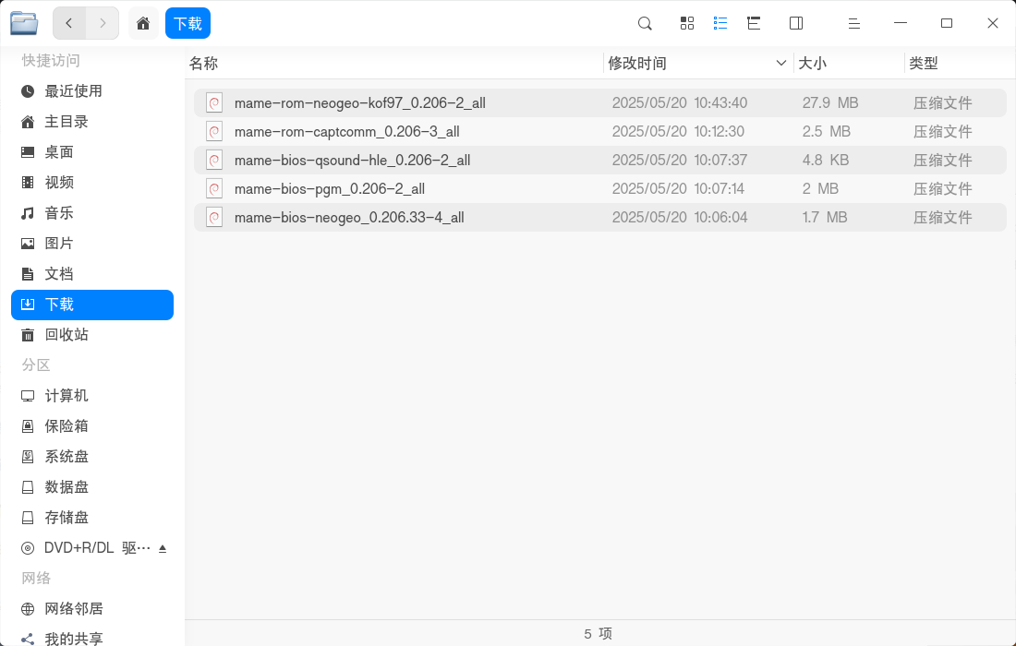The height and width of the screenshot is (646, 1016).
Task: Click the 1.7 MB size cell
Action: 825,217
